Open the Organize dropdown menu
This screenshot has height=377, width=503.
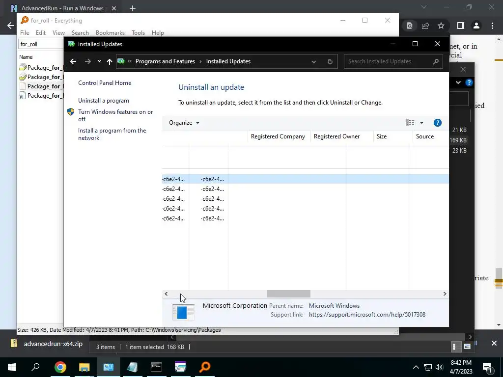pos(184,123)
